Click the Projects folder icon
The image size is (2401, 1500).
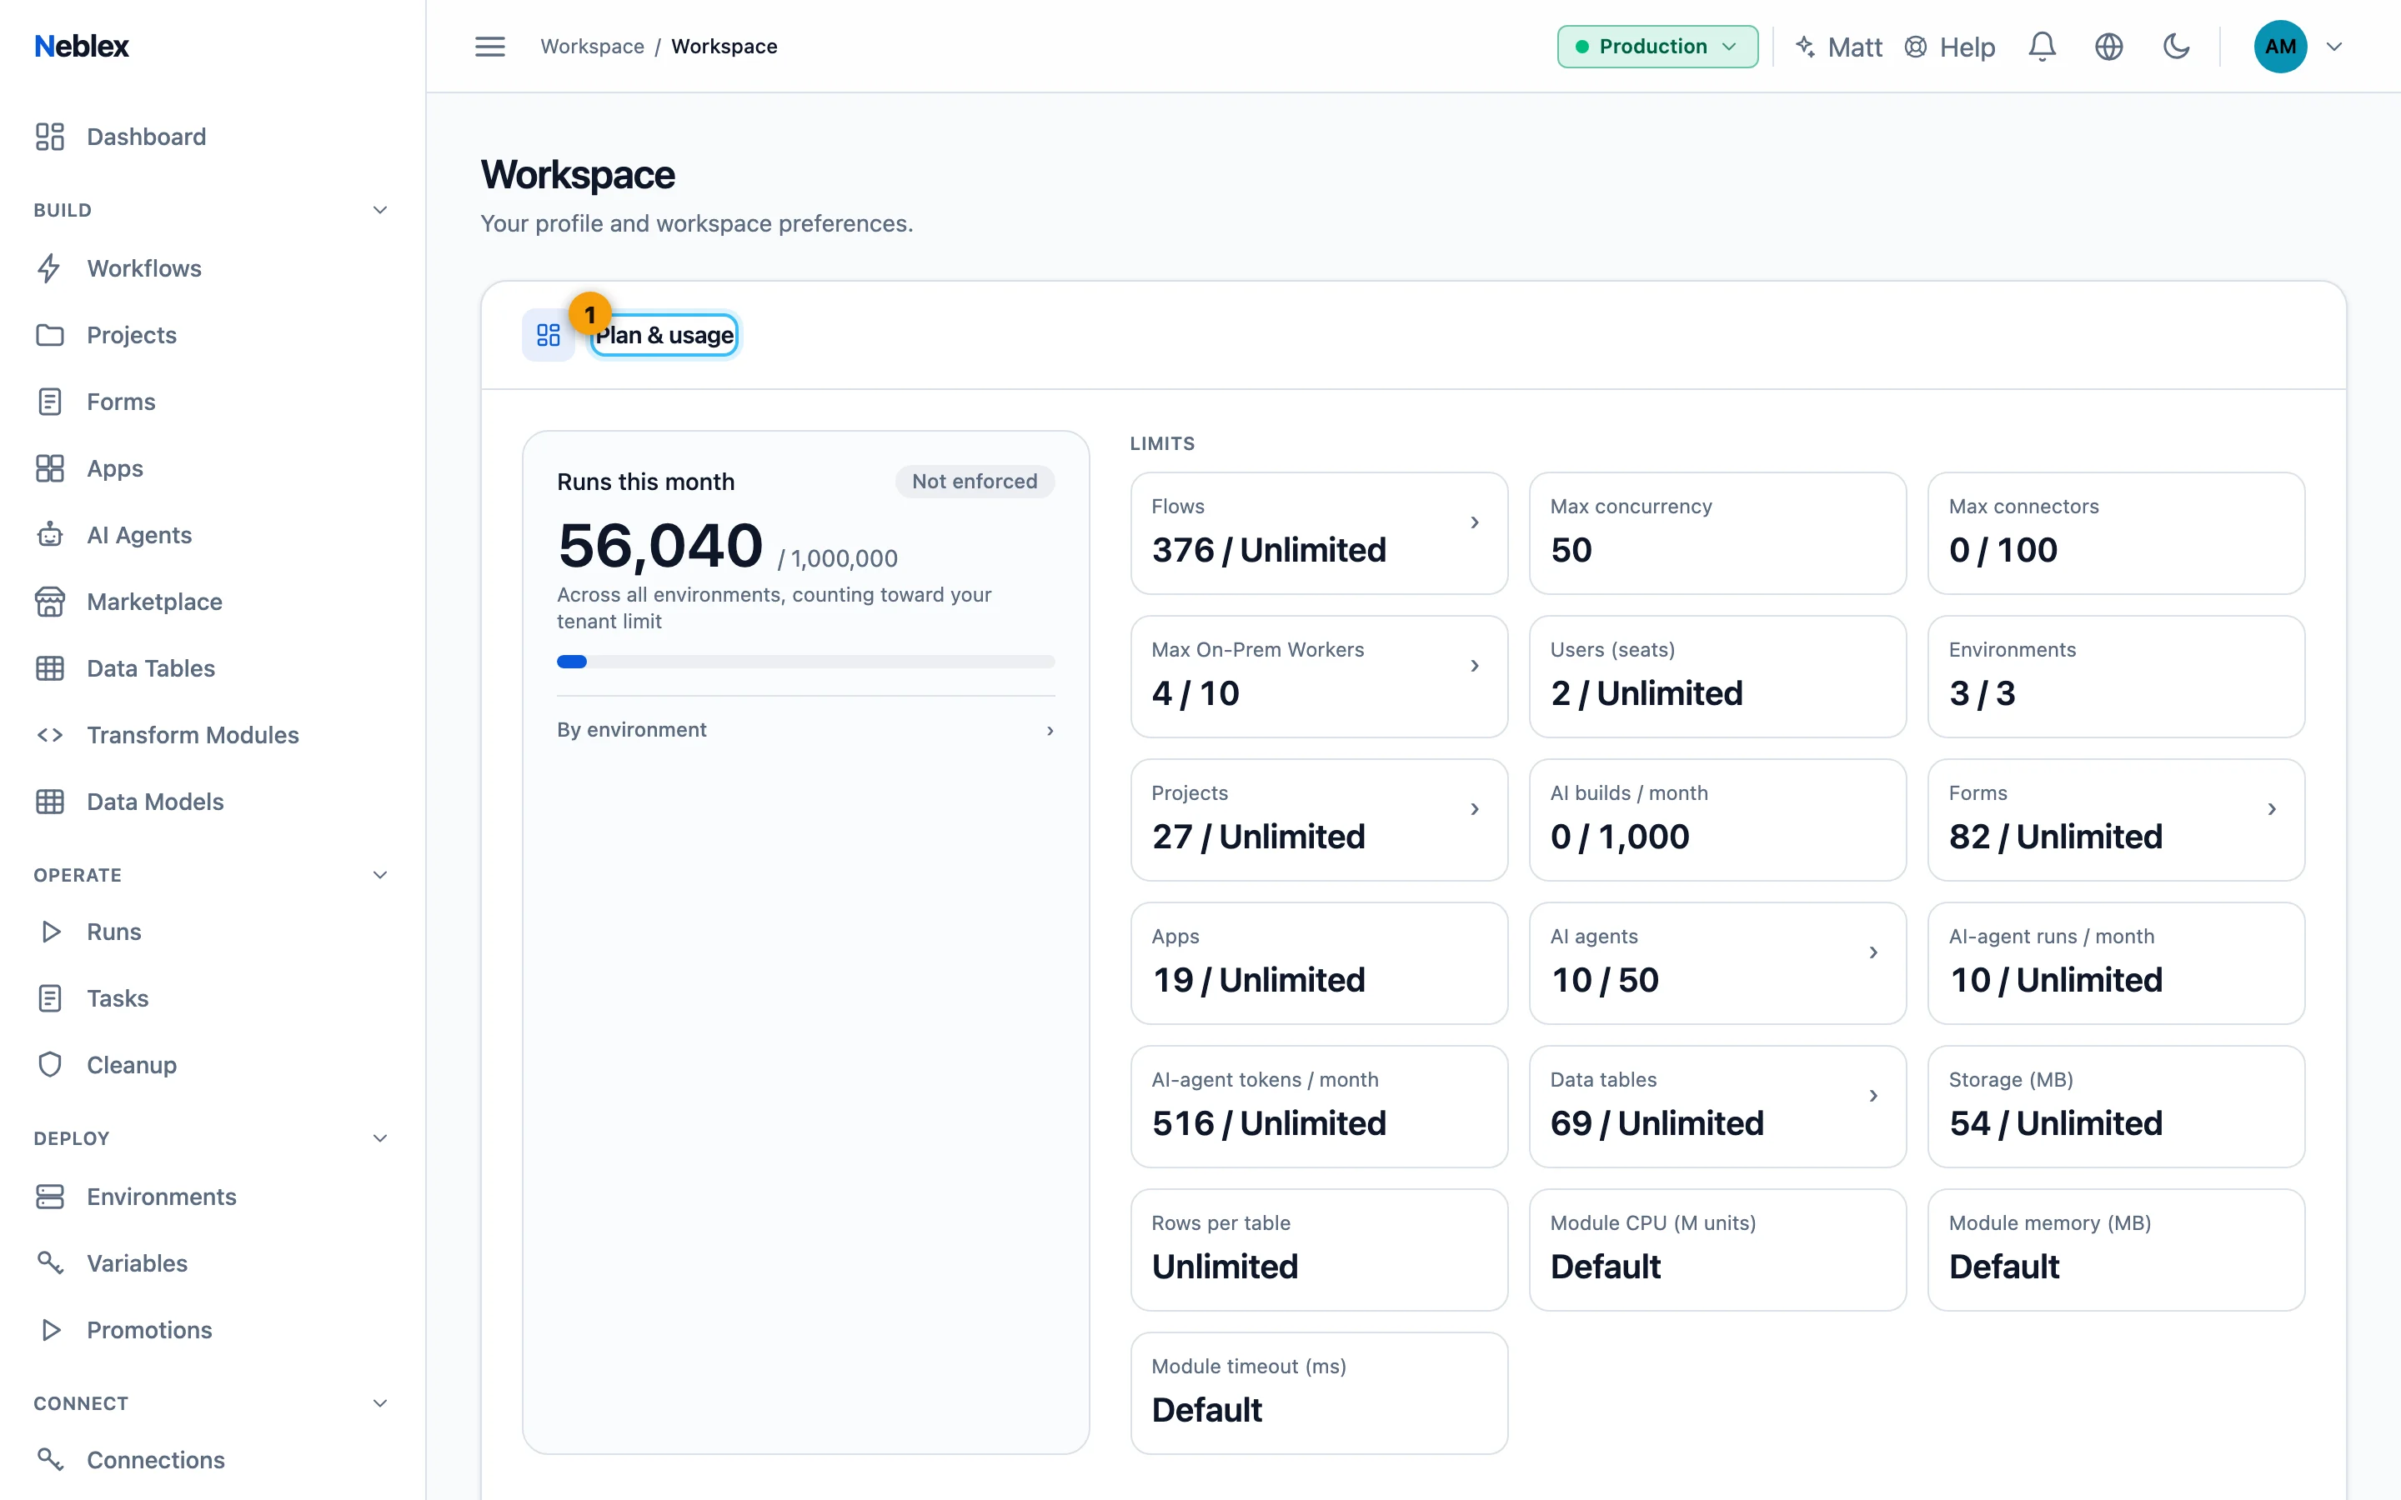tap(50, 335)
